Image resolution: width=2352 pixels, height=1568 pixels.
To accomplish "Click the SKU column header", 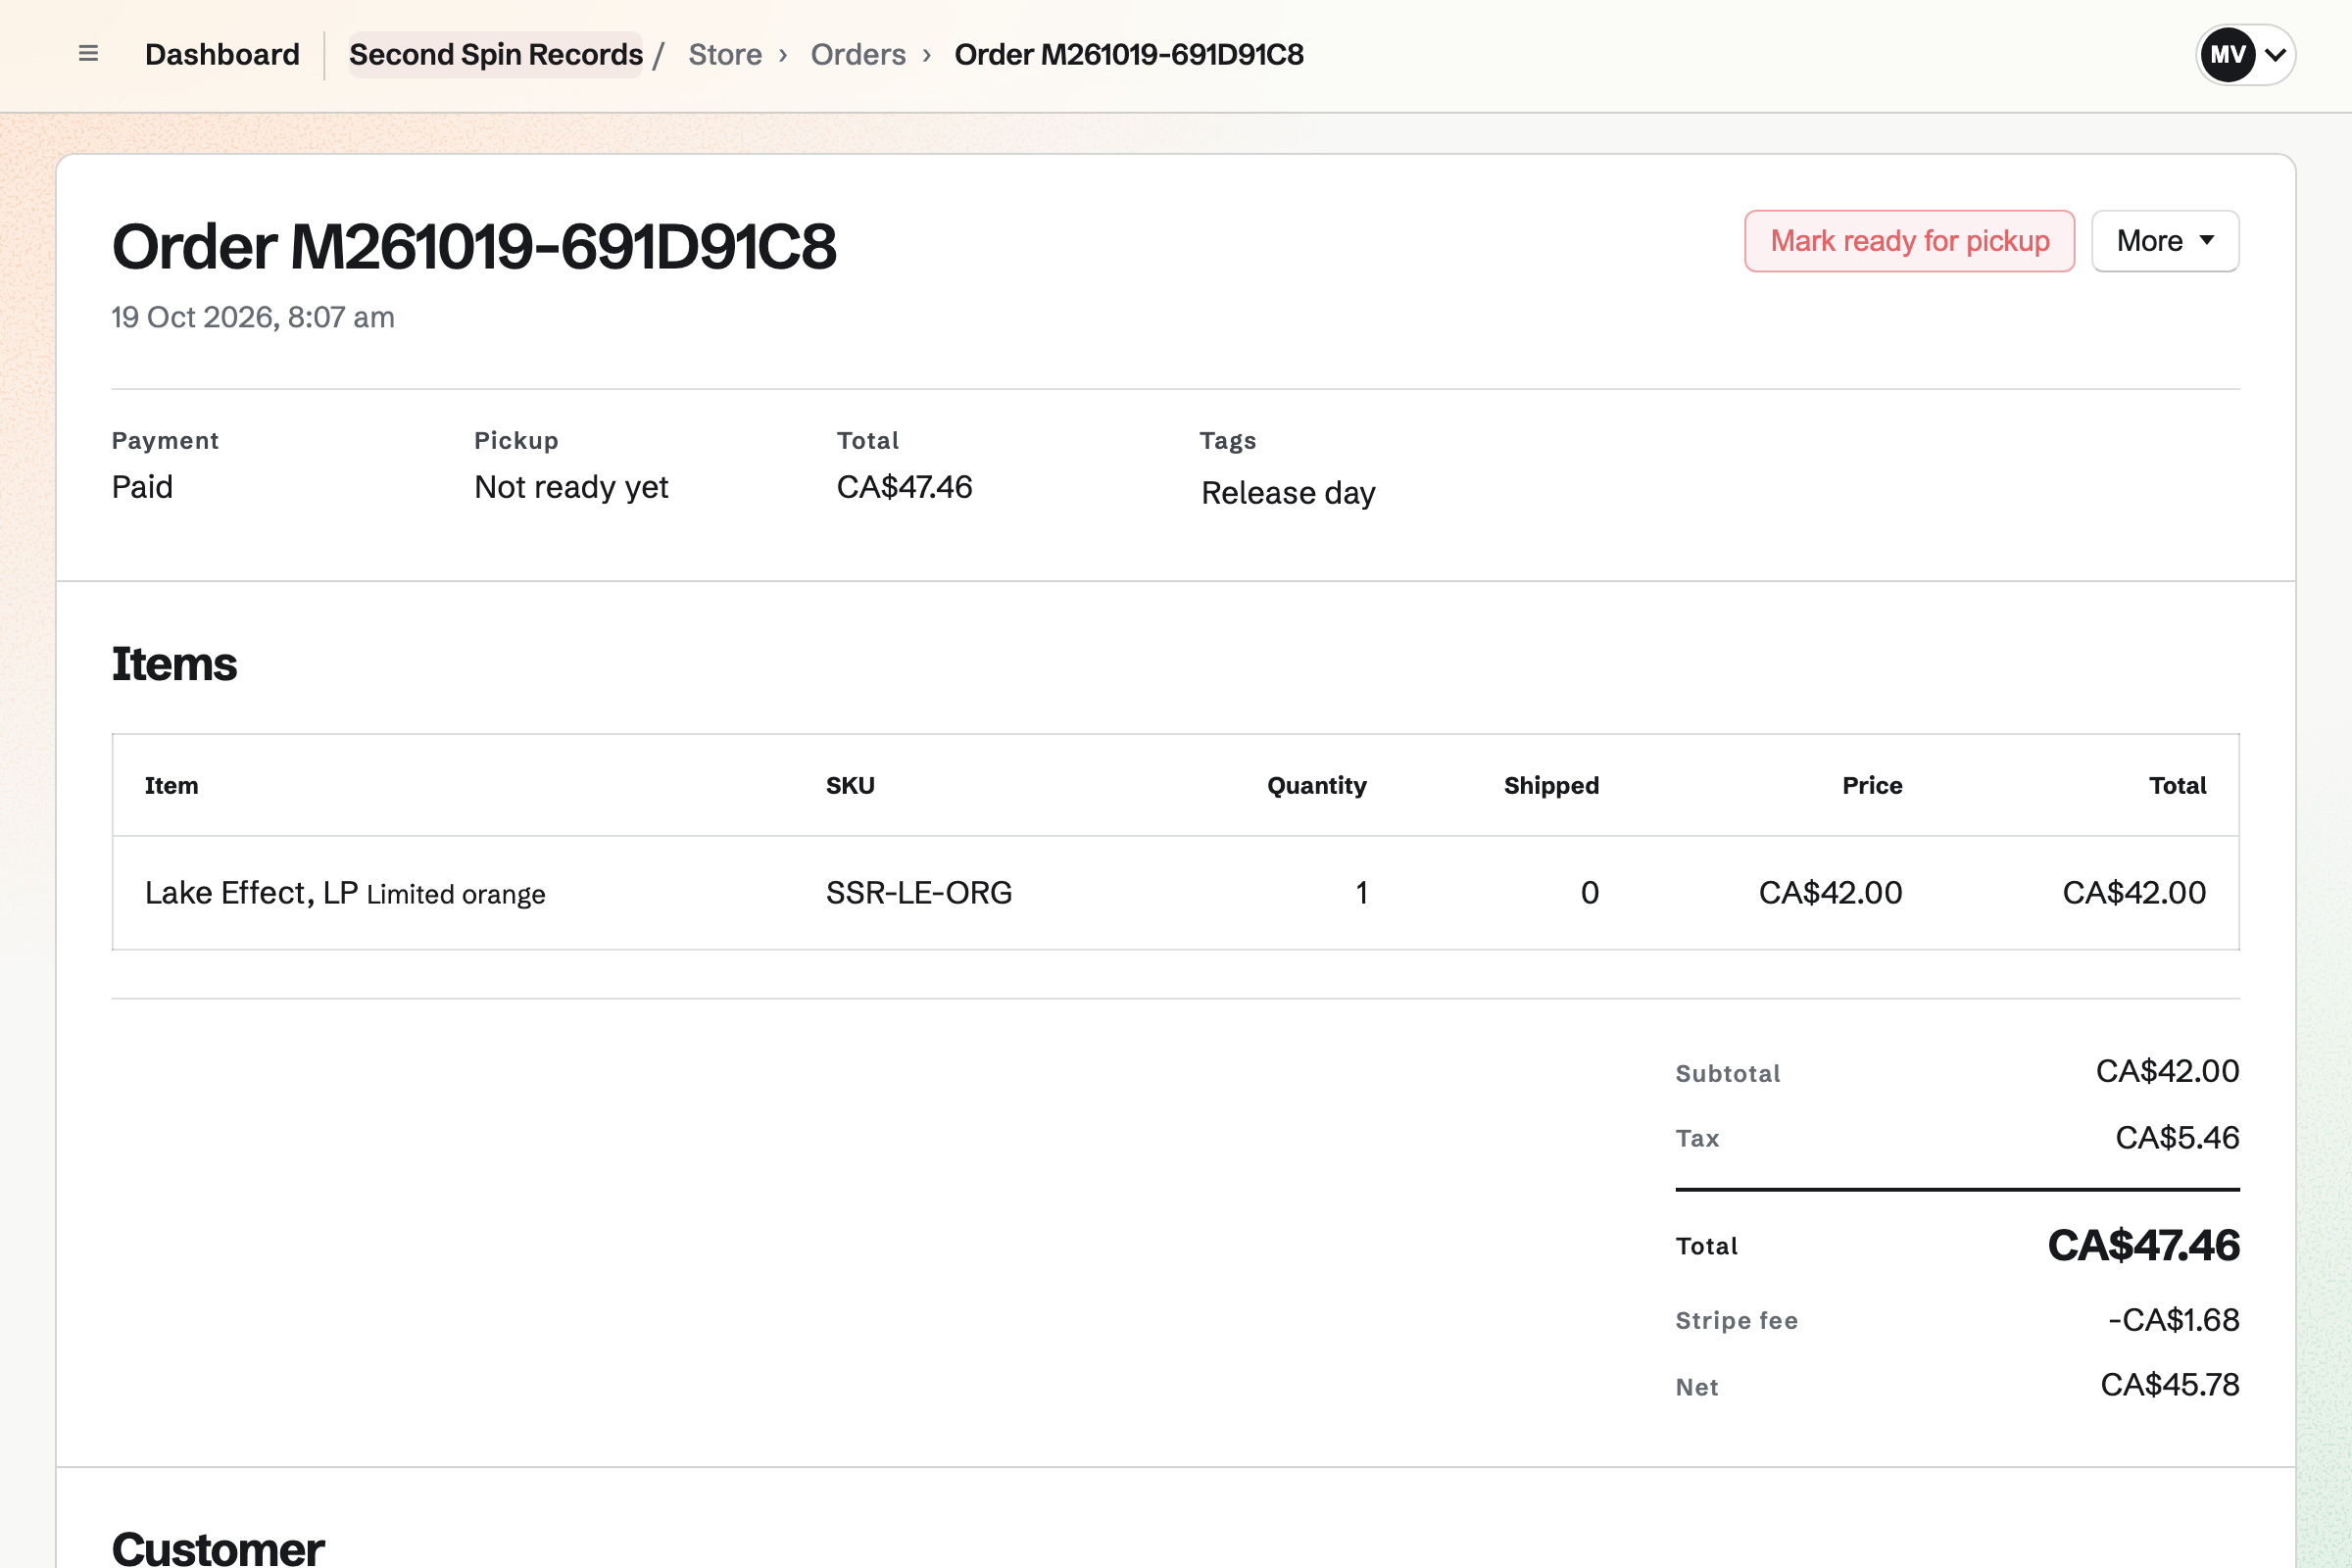I will [x=850, y=785].
